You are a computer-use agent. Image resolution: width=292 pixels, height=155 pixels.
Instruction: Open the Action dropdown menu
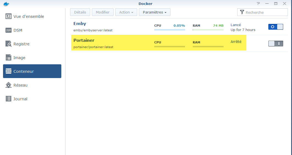(x=126, y=12)
